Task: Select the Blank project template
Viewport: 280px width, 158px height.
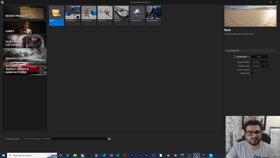Action: (56, 16)
